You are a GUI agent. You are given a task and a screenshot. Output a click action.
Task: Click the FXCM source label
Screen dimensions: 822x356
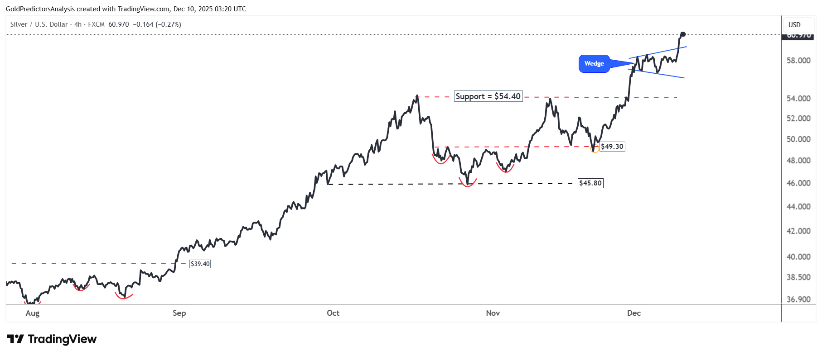click(96, 24)
